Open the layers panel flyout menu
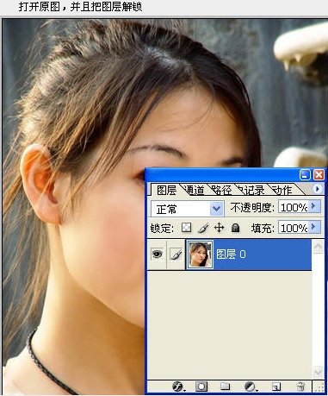Image resolution: width=328 pixels, height=396 pixels. (318, 189)
